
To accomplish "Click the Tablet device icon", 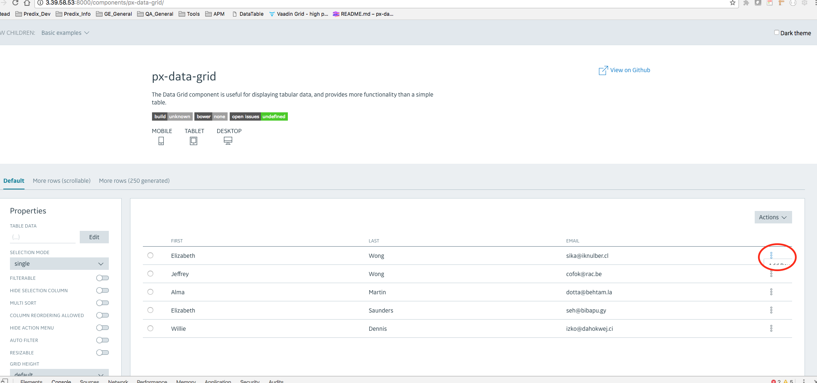I will pyautogui.click(x=194, y=141).
